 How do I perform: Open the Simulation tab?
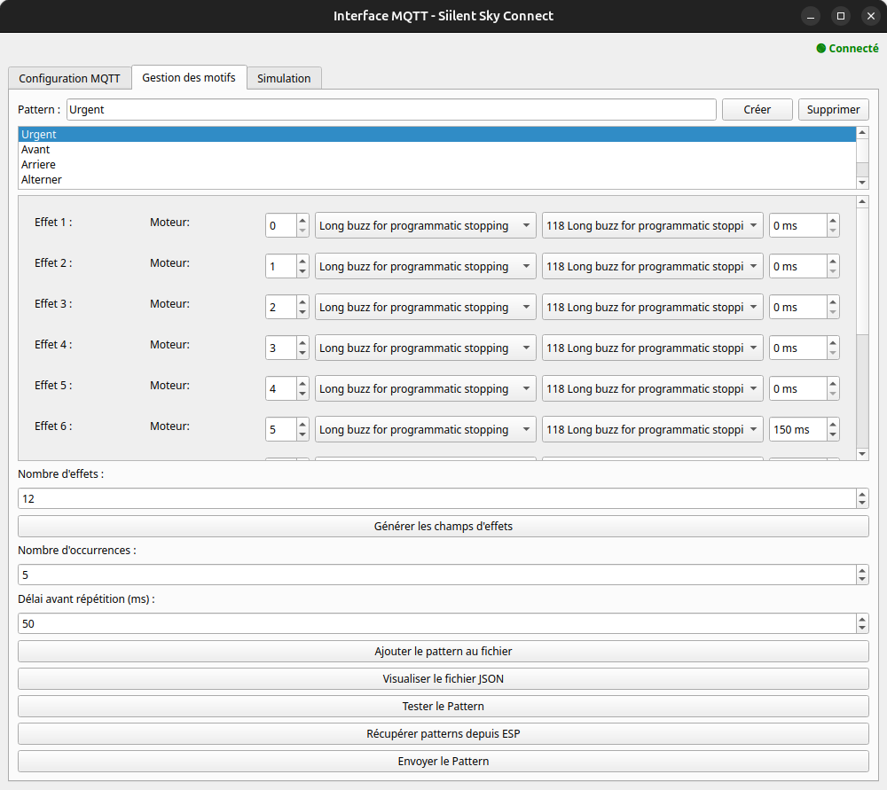pyautogui.click(x=284, y=78)
